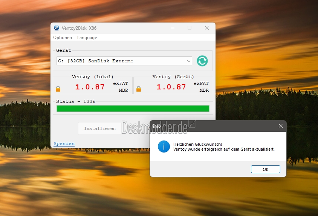318x216 pixels.
Task: Click the green status progress bar
Action: (133, 109)
